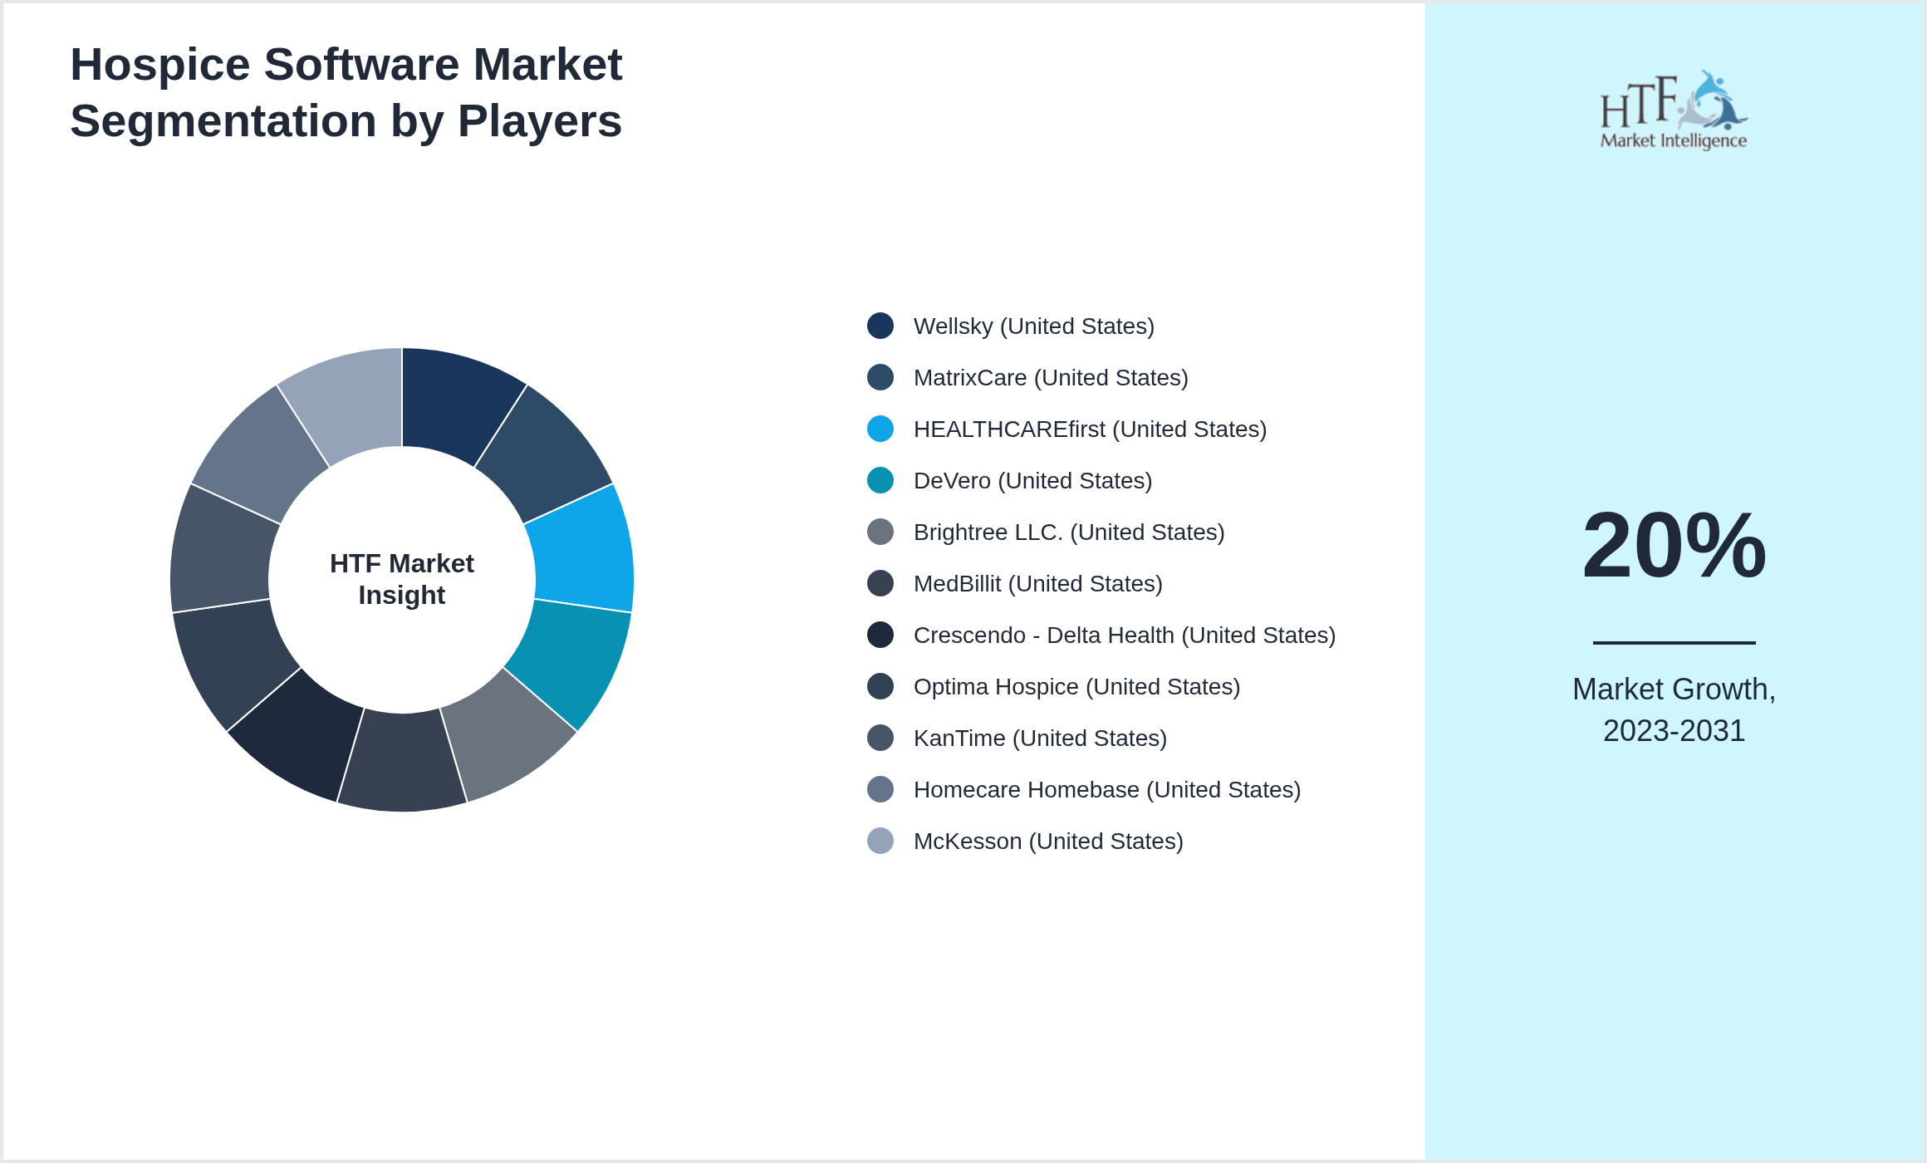This screenshot has width=1927, height=1163.
Task: Click the 'Market Growth, 2023-2031' caption
Action: coord(1674,710)
